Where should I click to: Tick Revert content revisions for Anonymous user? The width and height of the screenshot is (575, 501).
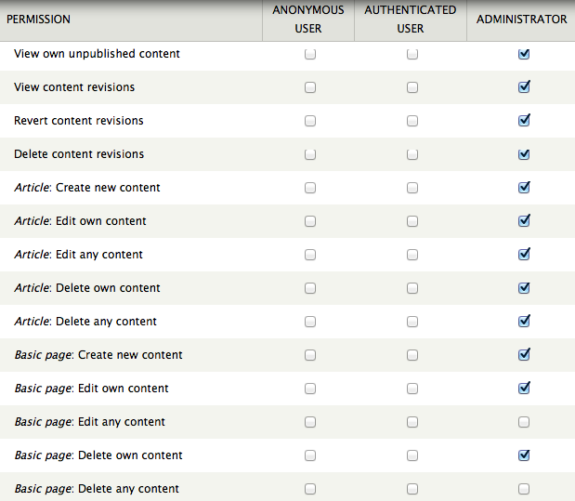point(310,121)
